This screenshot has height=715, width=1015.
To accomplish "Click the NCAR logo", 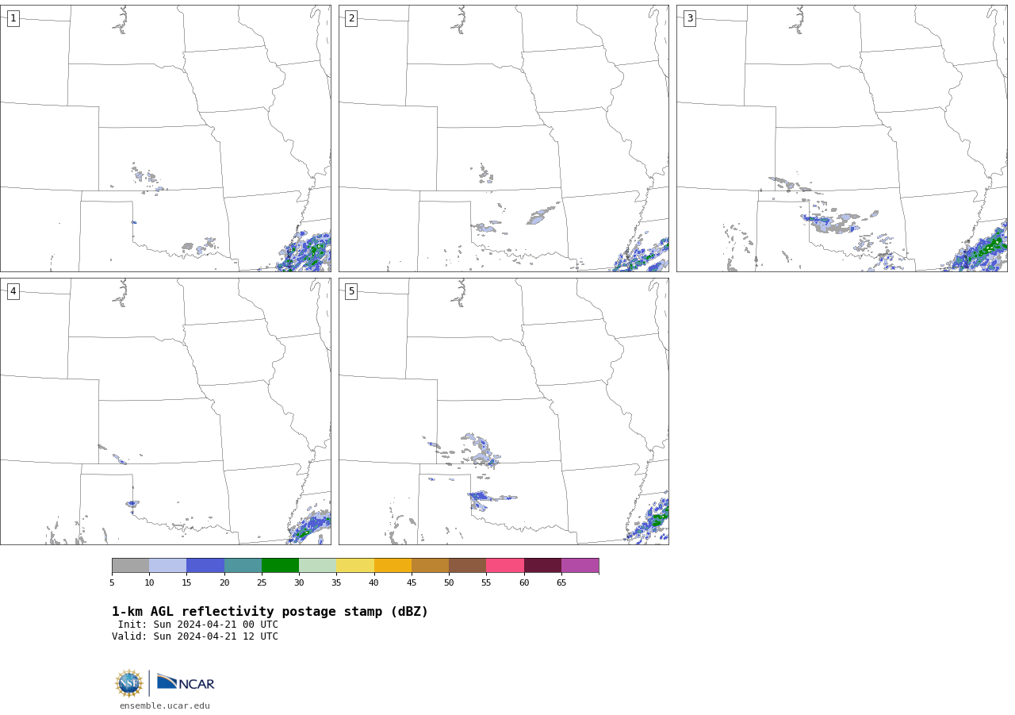I will coord(186,682).
